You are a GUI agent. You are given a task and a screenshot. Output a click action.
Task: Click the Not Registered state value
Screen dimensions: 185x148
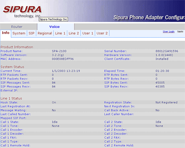pyautogui.click(x=166, y=102)
